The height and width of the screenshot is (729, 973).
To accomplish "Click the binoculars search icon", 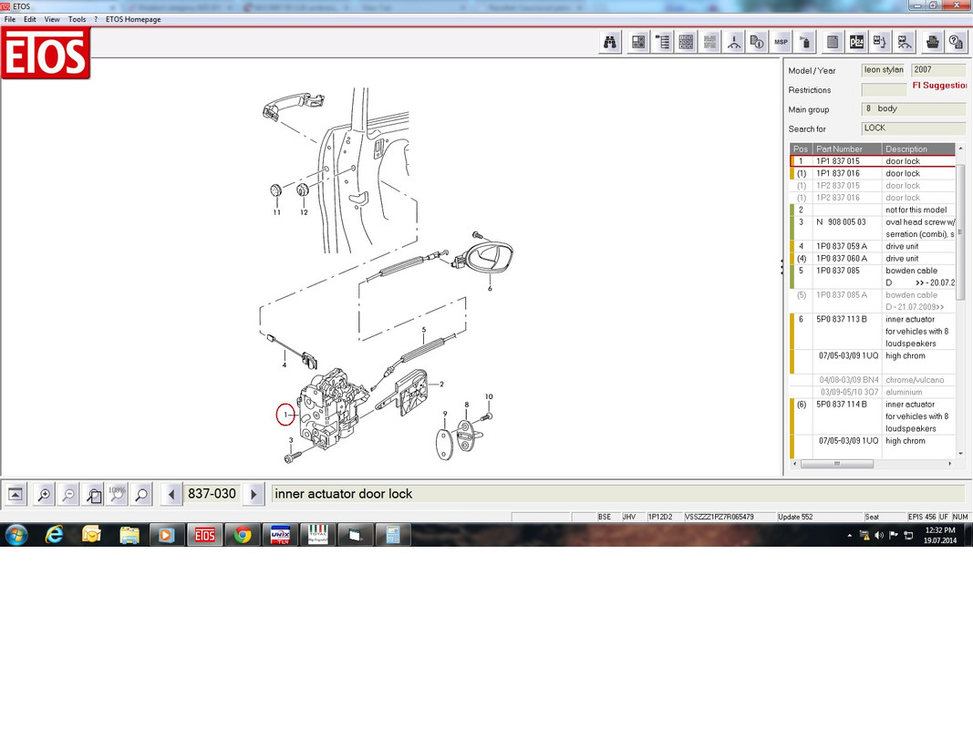I will point(610,42).
